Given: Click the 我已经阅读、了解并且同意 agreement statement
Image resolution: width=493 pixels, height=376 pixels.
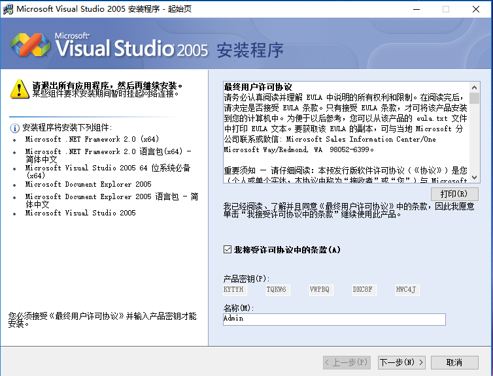Looking at the screenshot, I should 348,210.
